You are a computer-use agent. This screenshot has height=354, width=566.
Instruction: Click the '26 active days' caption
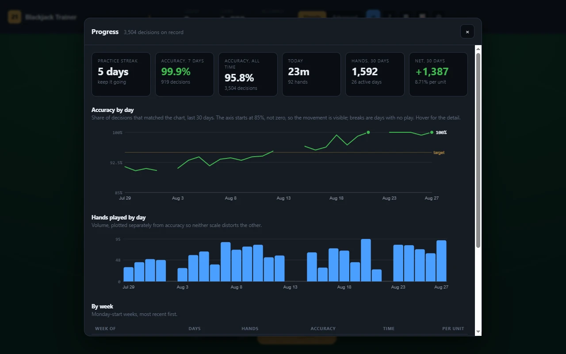point(367,82)
